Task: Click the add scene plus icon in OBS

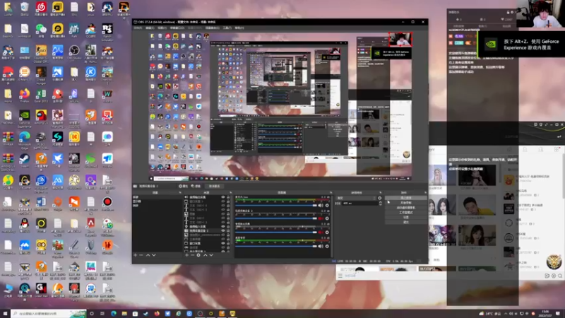Action: (135, 255)
